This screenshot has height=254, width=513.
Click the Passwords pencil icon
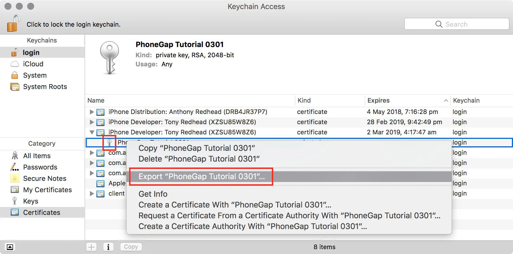[x=15, y=167]
